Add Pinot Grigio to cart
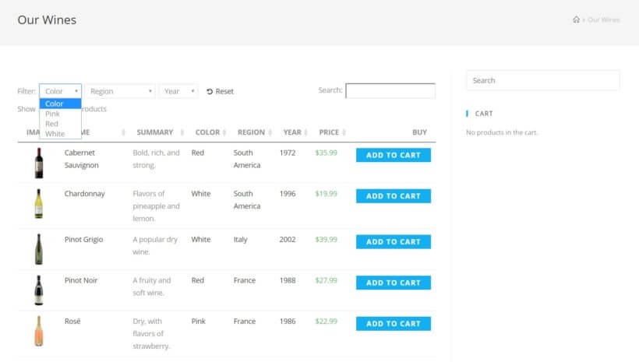This screenshot has width=639, height=362. 394,242
